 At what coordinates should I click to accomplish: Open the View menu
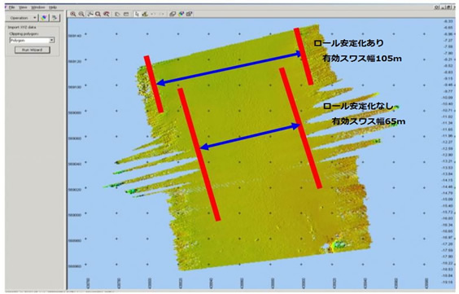click(x=23, y=7)
